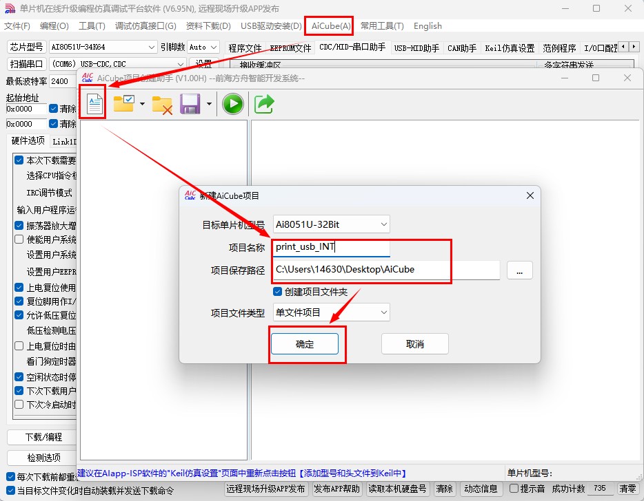This screenshot has height=501, width=644.
Task: Close the 新建AiCube项目 dialog
Action: pos(530,195)
